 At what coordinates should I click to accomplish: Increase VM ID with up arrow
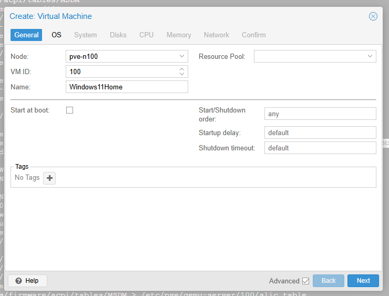pyautogui.click(x=182, y=69)
